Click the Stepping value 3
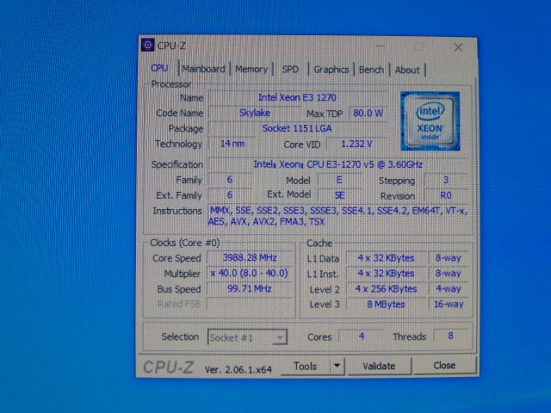The width and height of the screenshot is (551, 413). (x=446, y=180)
